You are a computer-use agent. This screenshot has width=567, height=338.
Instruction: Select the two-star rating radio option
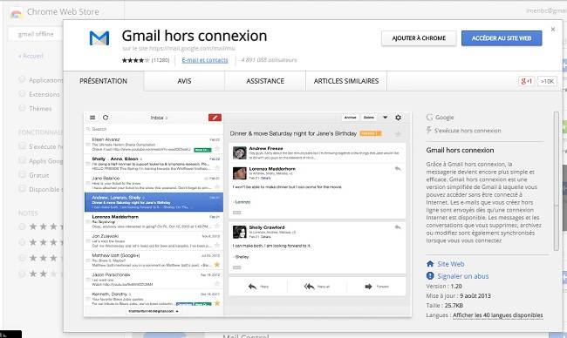pyautogui.click(x=22, y=274)
